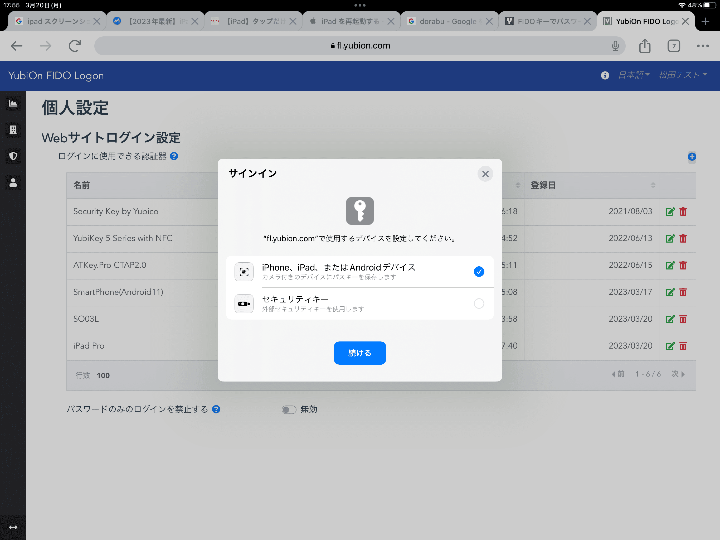720x540 pixels.
Task: Open the share sheet icon
Action: (x=644, y=46)
